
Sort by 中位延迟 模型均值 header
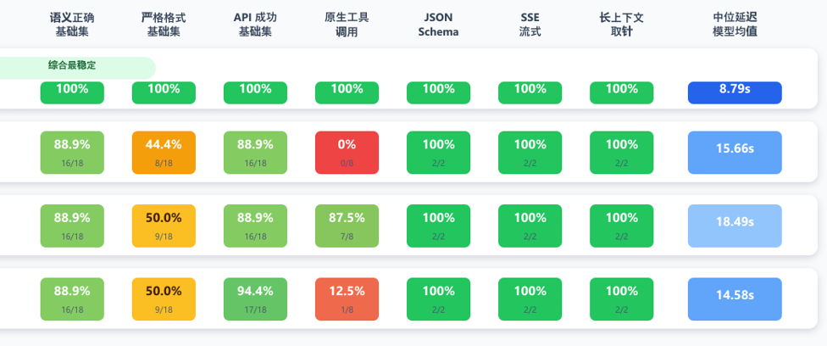pos(735,25)
